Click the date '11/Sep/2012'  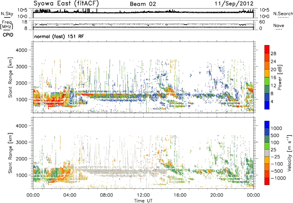[234, 4]
